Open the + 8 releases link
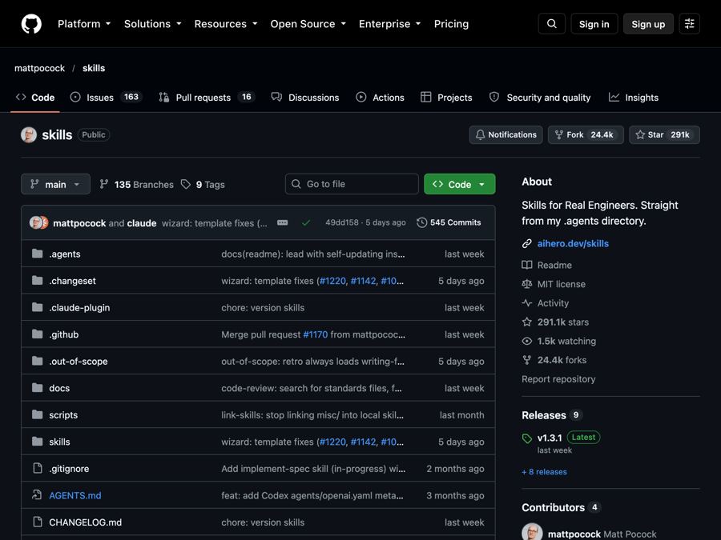 [x=545, y=472]
